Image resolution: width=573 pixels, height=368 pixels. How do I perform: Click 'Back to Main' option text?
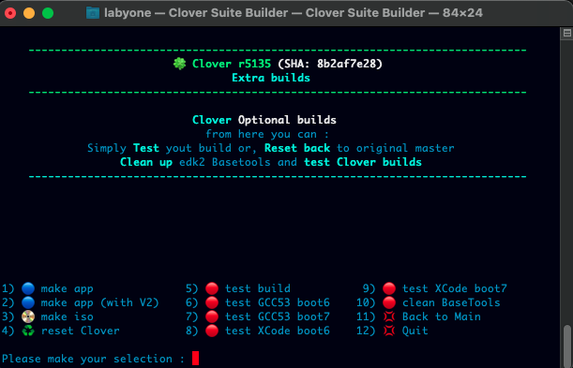pyautogui.click(x=442, y=316)
